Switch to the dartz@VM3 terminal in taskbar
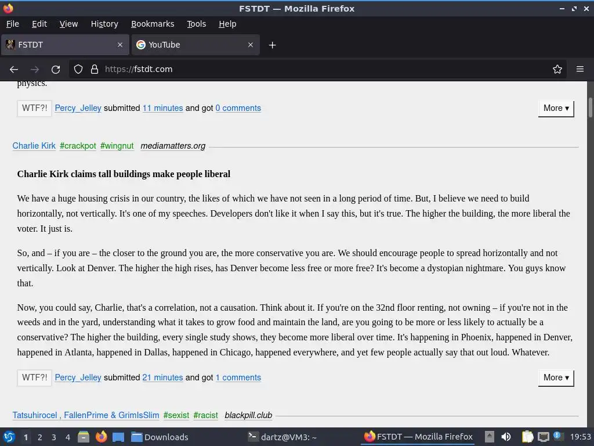The width and height of the screenshot is (594, 446). point(282,437)
